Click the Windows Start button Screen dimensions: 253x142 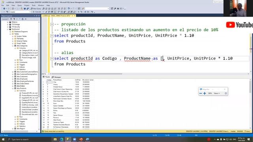(x=3, y=139)
